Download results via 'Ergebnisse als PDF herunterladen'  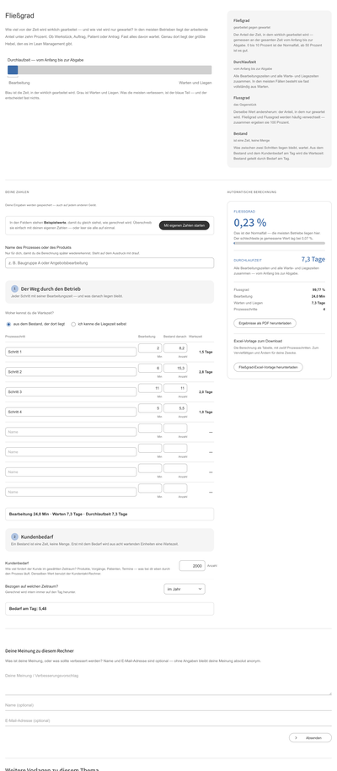265,323
